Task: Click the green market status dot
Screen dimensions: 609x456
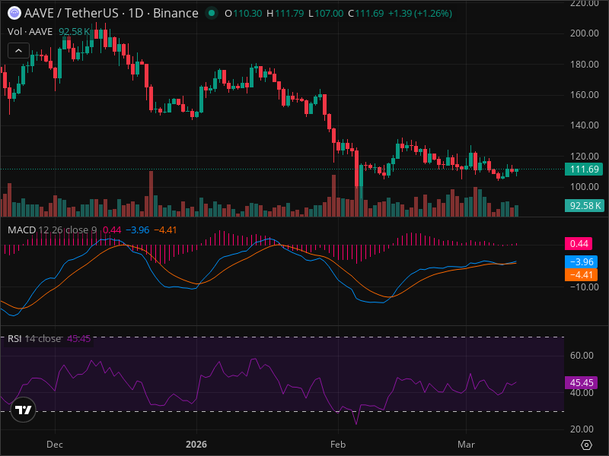Action: 212,13
